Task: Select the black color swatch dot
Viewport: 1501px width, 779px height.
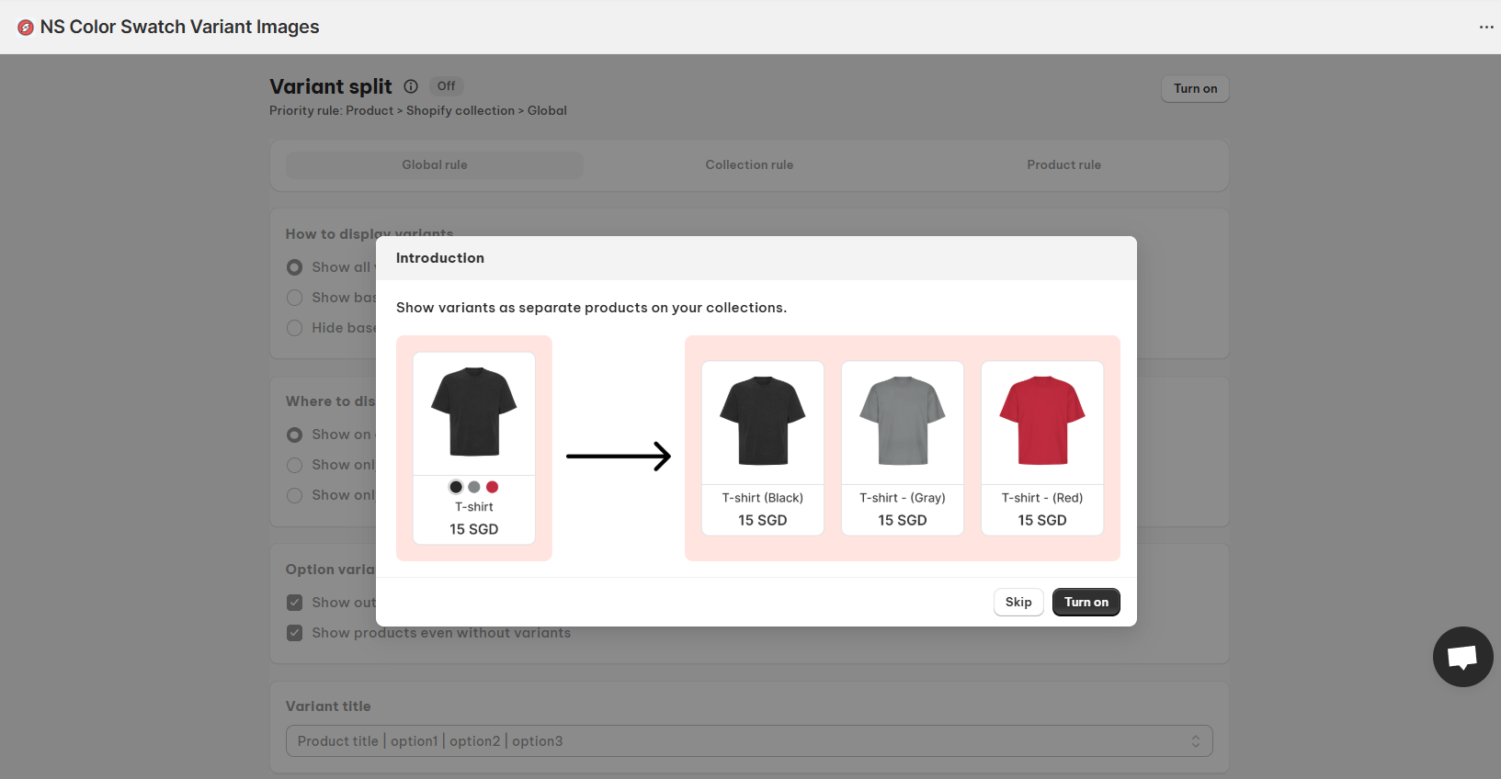Action: [456, 487]
